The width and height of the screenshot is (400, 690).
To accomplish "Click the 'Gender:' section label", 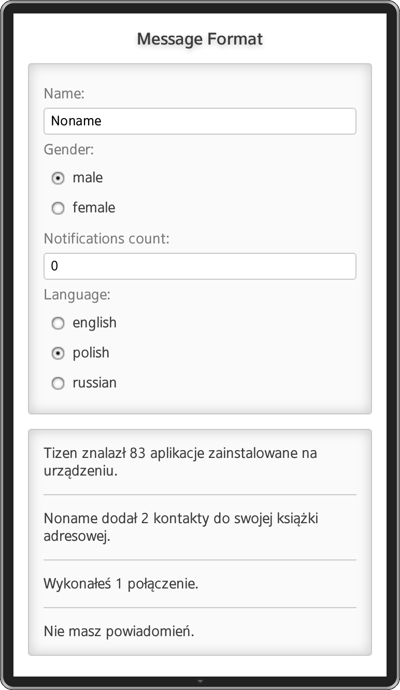I will [x=69, y=150].
